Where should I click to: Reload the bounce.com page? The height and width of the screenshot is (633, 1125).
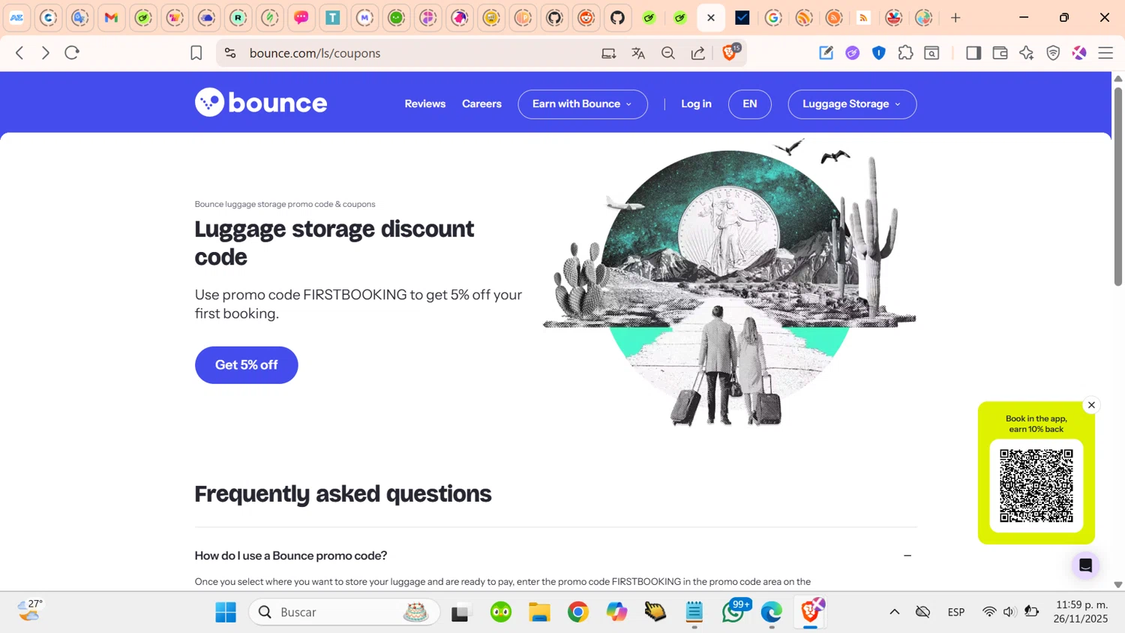72,53
